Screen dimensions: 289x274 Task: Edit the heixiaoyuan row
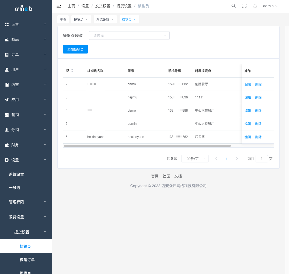248,137
